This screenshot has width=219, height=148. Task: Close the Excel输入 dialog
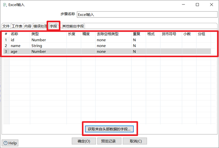point(211,4)
